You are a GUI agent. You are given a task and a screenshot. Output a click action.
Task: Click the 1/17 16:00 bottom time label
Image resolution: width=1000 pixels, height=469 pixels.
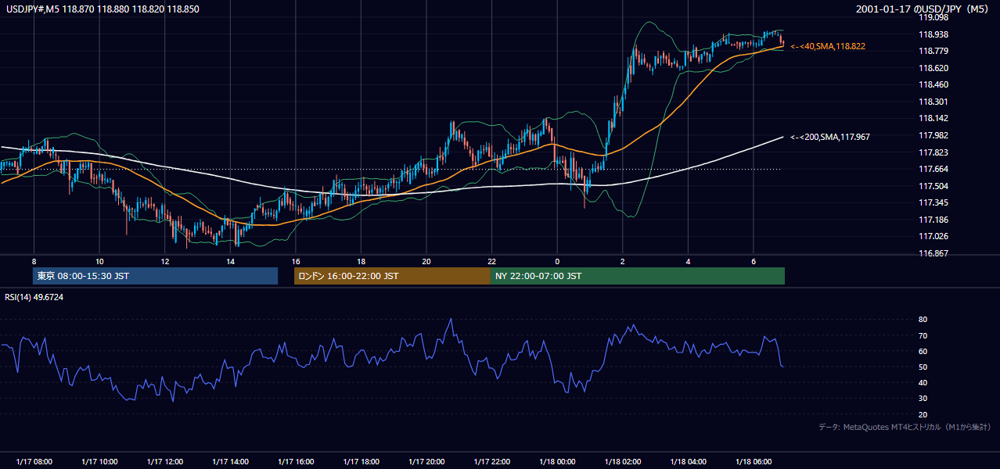coord(296,462)
